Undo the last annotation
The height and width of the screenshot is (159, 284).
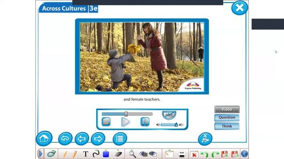click(x=205, y=155)
